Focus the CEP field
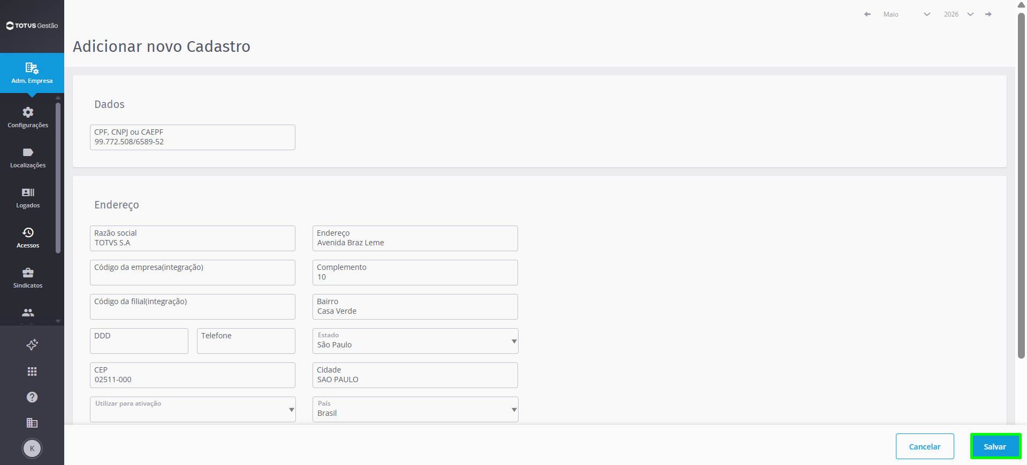 (193, 375)
